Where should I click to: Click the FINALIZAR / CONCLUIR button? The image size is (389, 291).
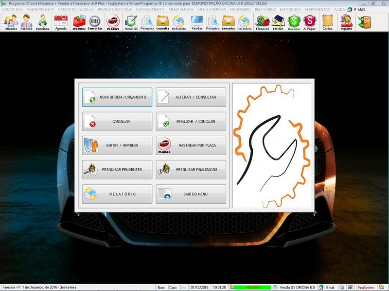tap(191, 122)
